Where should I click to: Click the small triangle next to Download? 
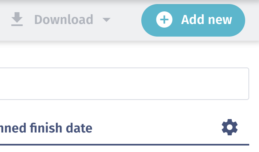(x=106, y=20)
